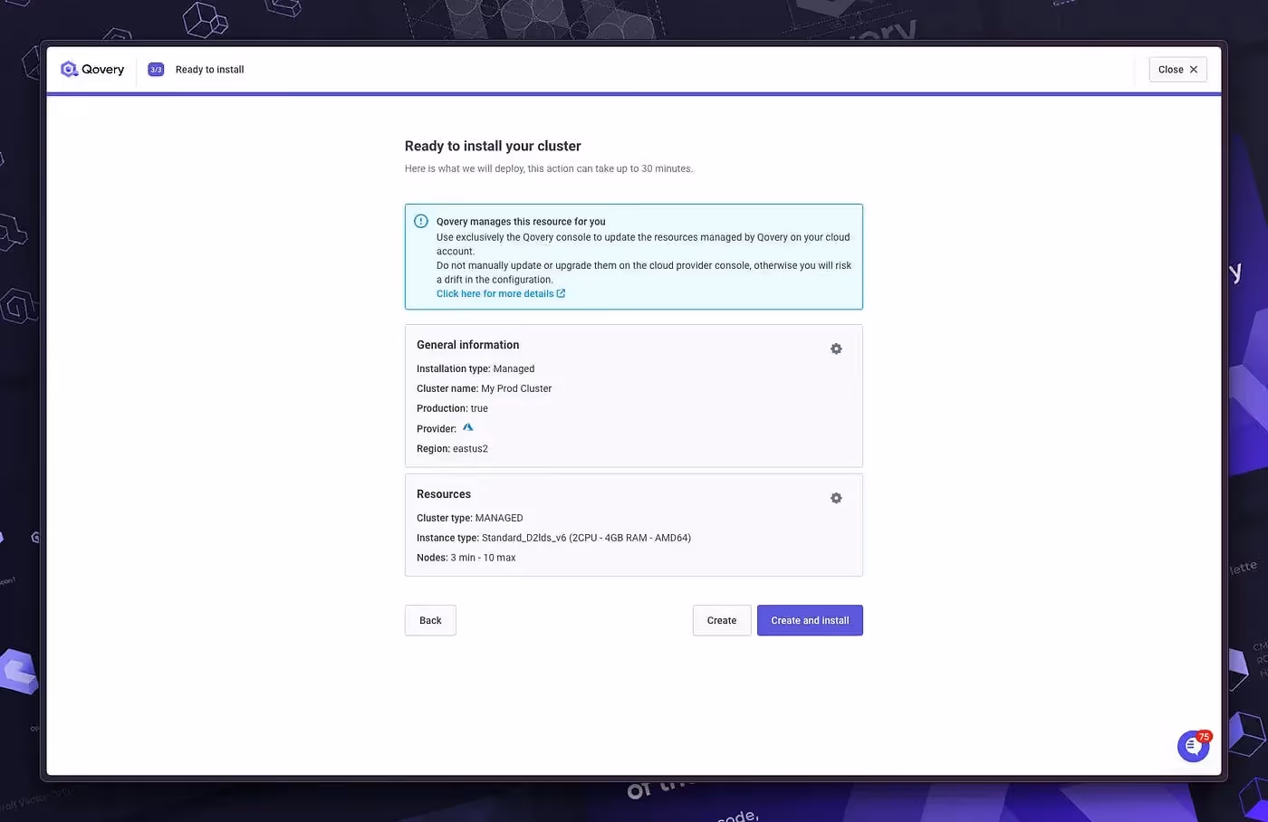Click the Create and install button

pyautogui.click(x=809, y=620)
